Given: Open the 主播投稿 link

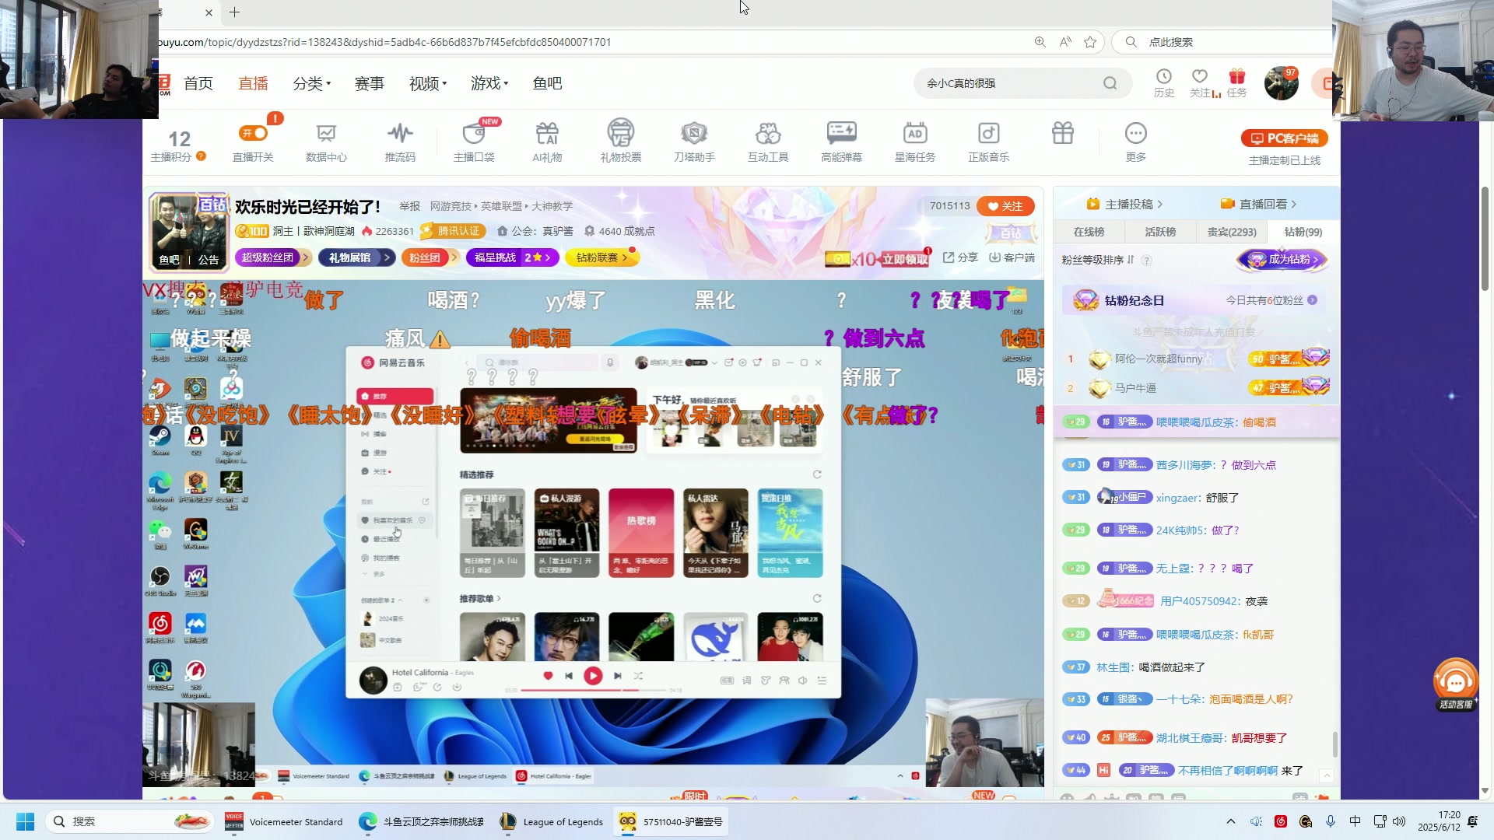Looking at the screenshot, I should (1124, 204).
